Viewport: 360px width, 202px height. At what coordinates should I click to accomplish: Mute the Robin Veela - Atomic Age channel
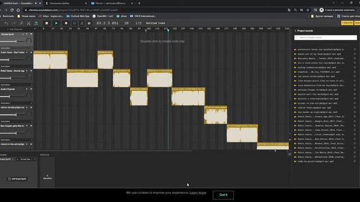pyautogui.click(x=31, y=71)
